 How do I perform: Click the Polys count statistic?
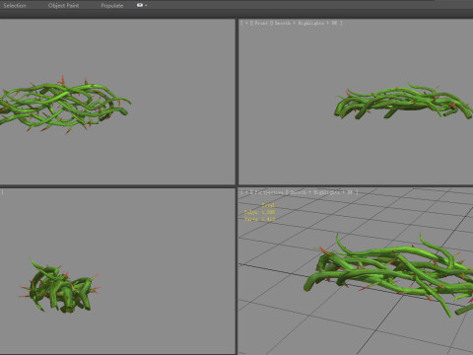259,212
